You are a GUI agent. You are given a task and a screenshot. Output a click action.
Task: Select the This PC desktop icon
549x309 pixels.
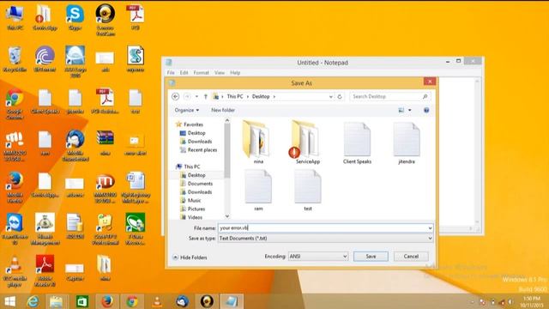(15, 17)
